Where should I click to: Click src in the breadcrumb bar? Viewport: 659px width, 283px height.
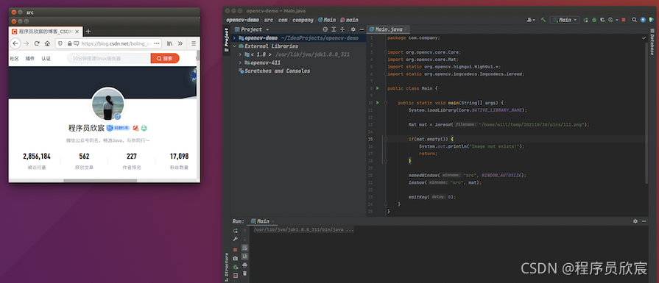(268, 20)
